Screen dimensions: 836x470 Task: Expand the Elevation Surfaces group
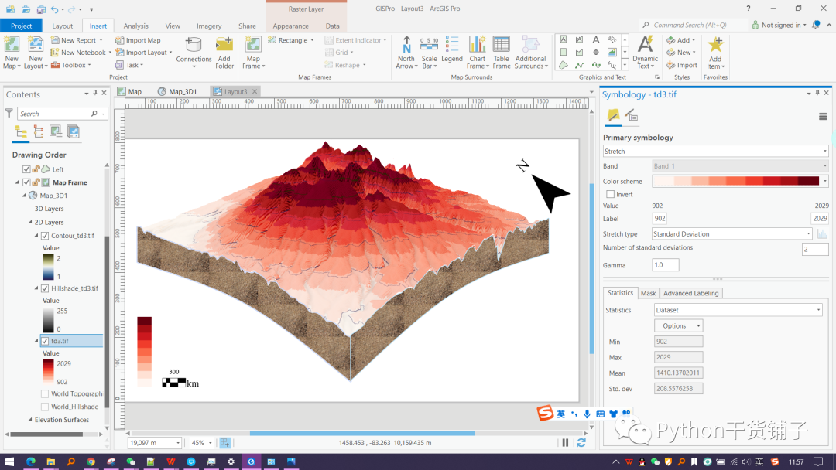[30, 420]
